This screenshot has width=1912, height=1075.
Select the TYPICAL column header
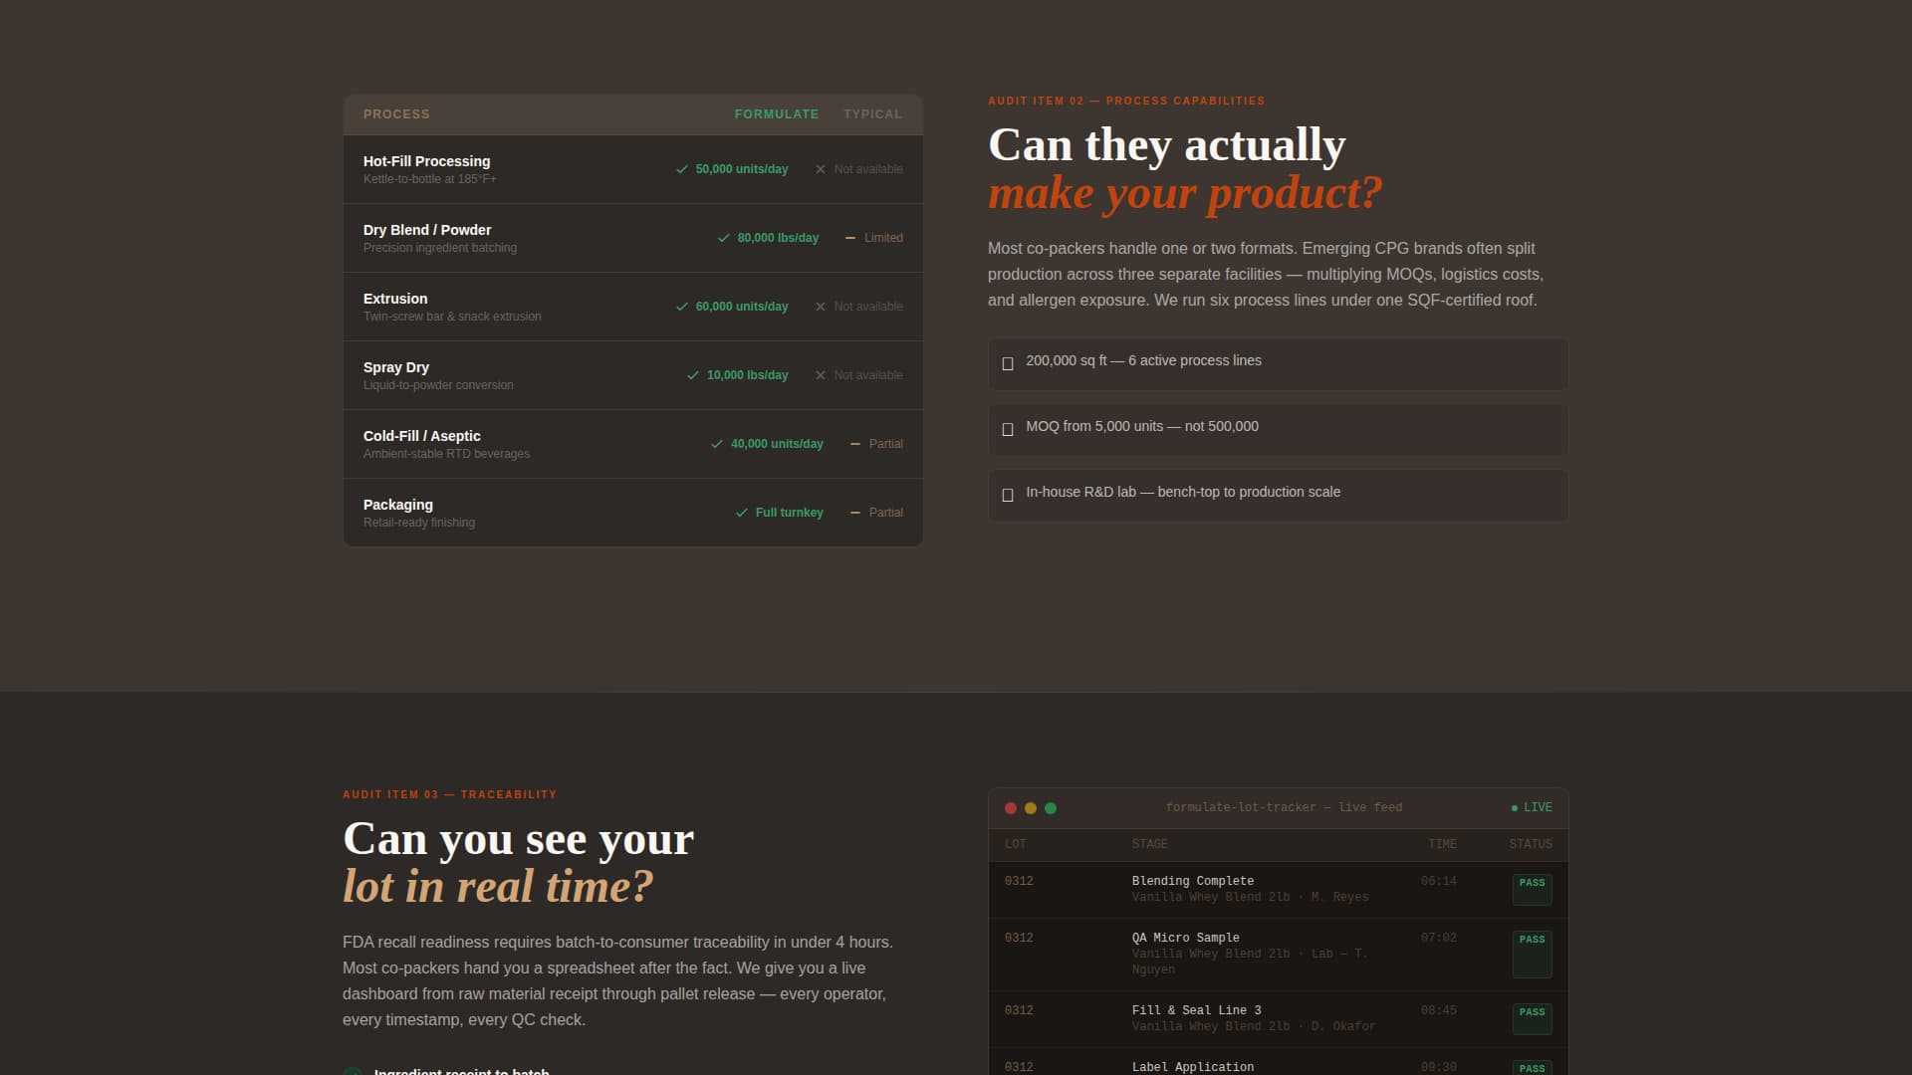872,113
